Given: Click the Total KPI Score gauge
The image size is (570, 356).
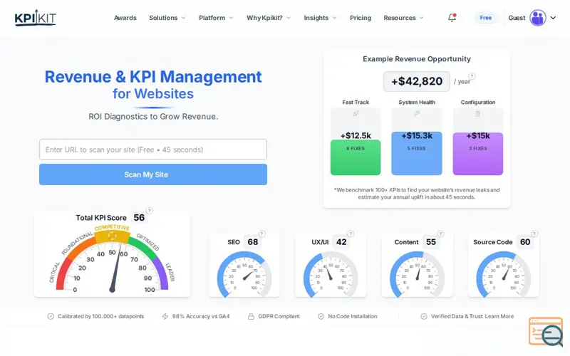Looking at the screenshot, I should [113, 259].
